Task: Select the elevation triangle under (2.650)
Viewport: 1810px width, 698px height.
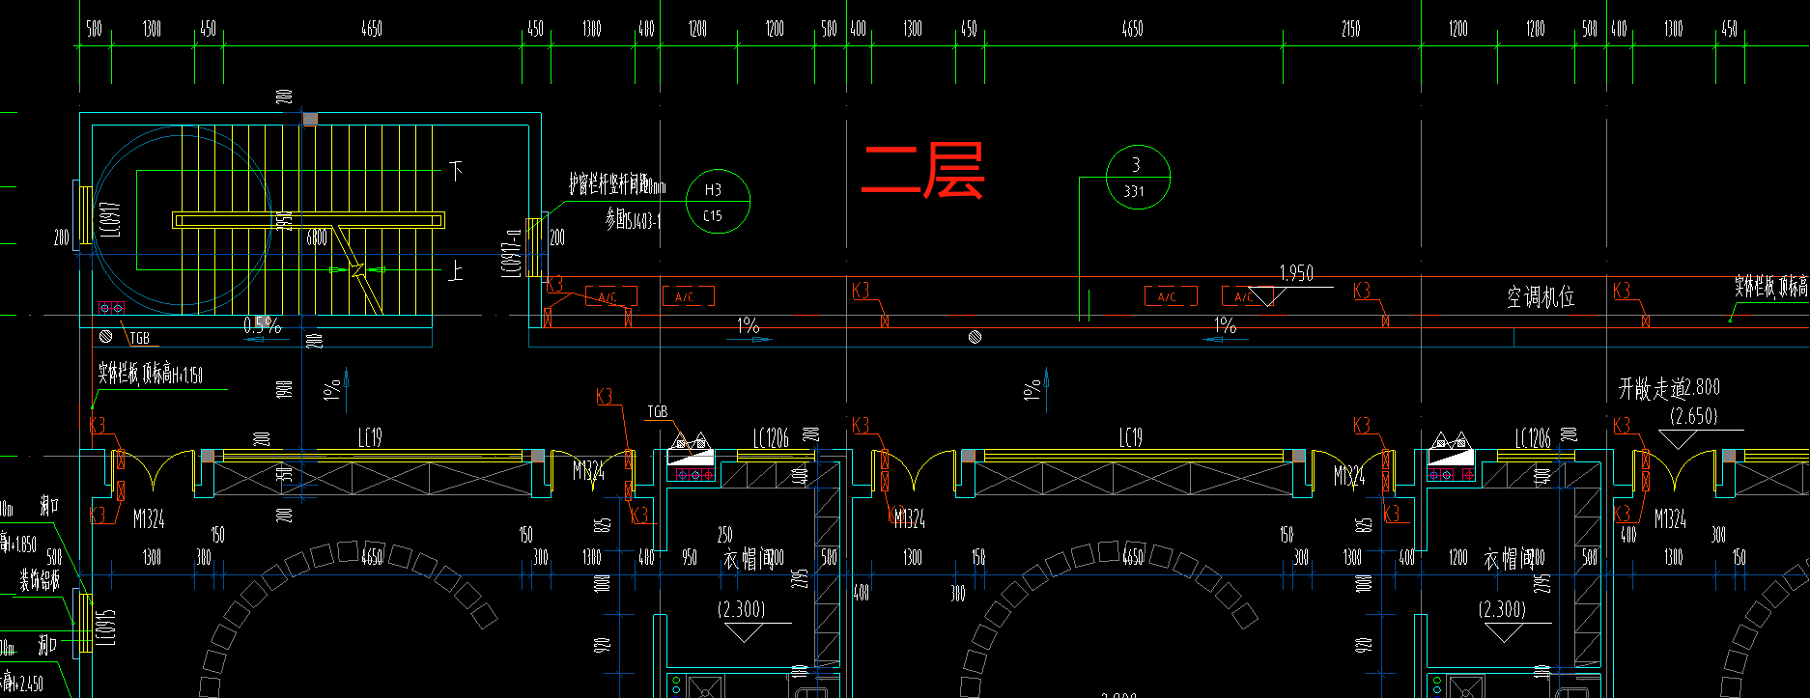Action: click(1679, 439)
